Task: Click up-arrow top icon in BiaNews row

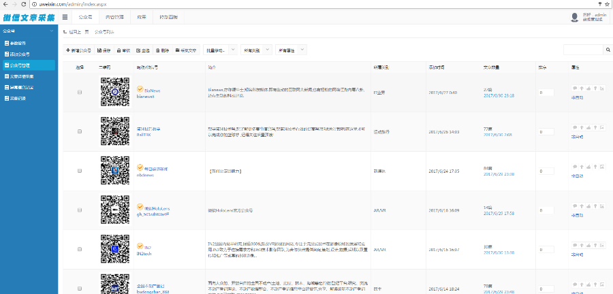Action: click(x=582, y=88)
